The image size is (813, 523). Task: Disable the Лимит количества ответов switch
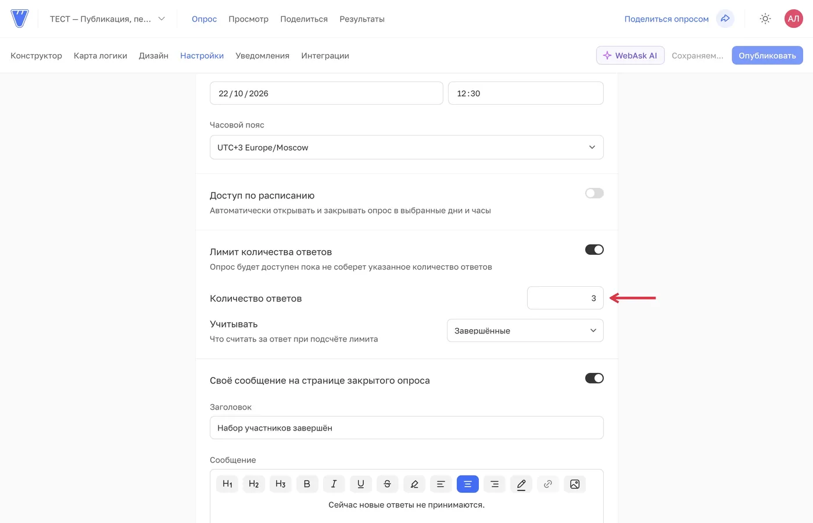[594, 250]
